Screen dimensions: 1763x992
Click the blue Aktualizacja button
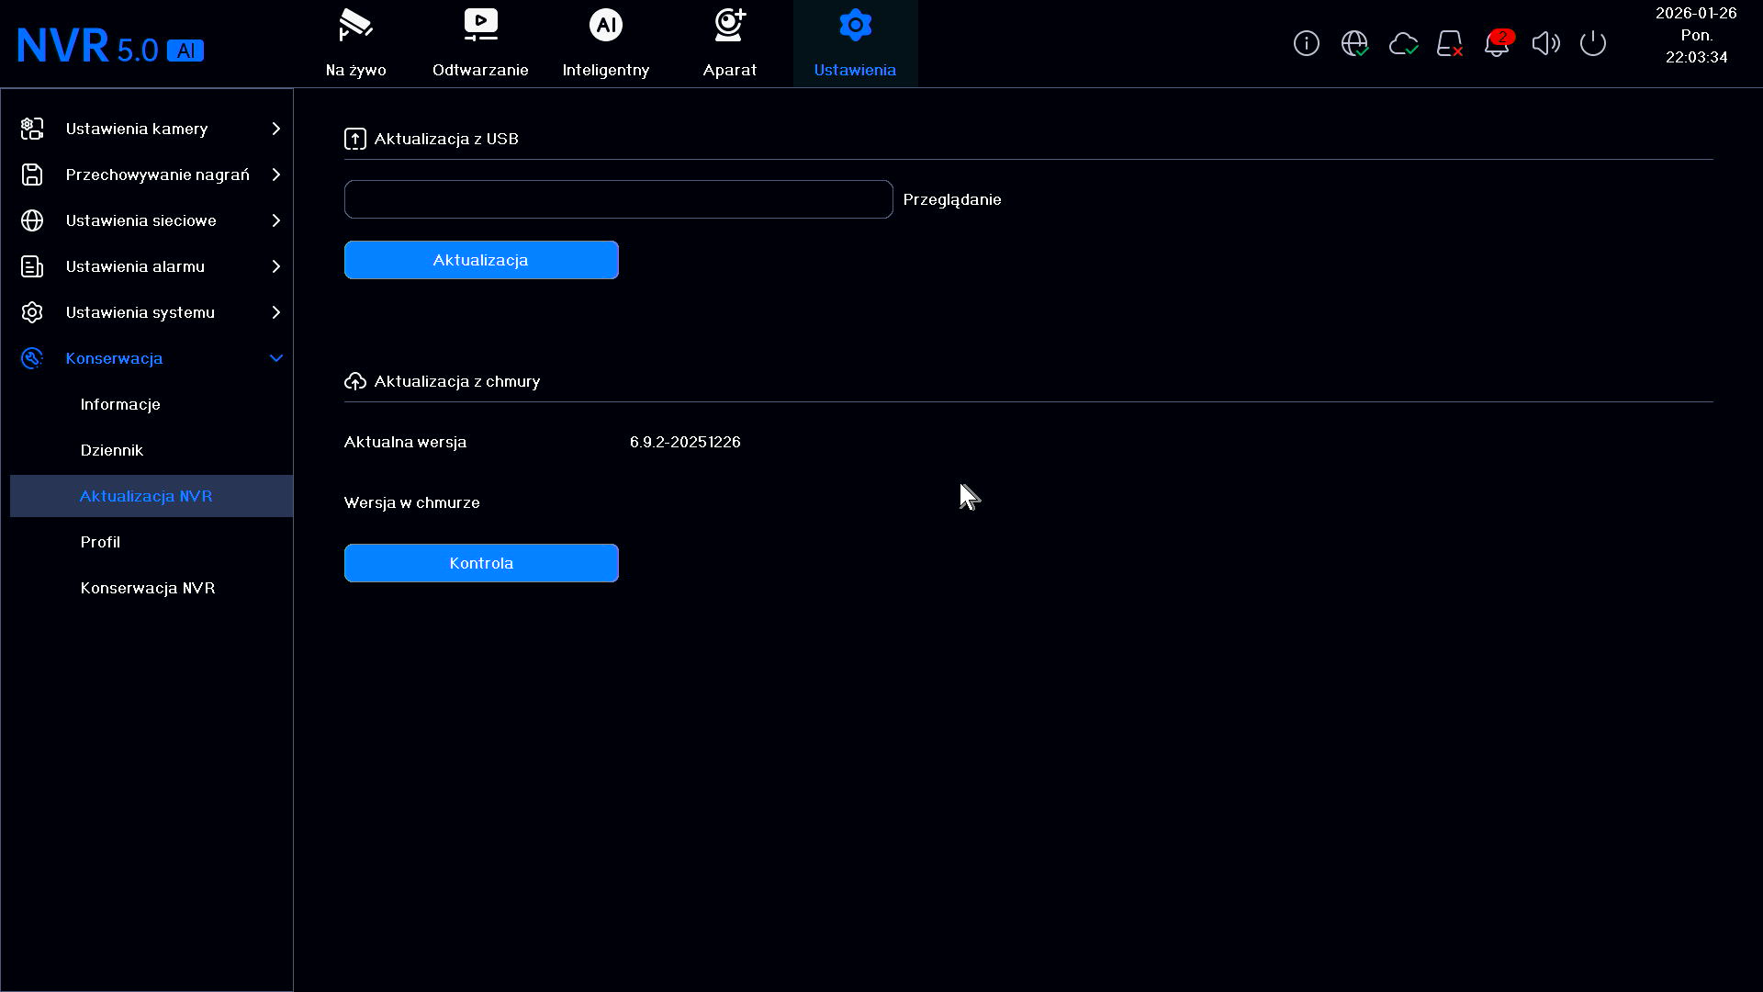click(481, 260)
